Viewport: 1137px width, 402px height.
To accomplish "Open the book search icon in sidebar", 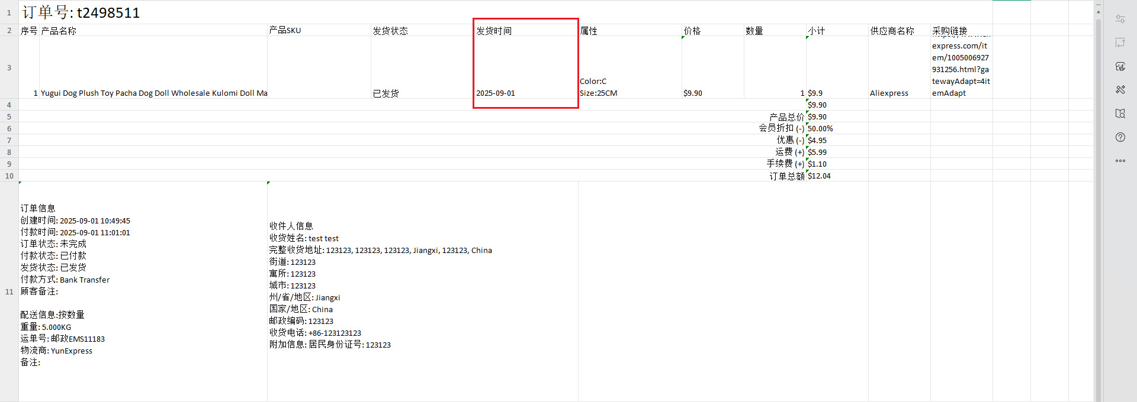I will point(1120,114).
